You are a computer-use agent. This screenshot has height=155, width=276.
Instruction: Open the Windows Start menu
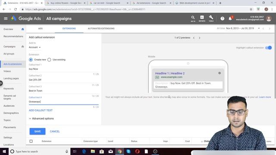[x=4, y=151]
